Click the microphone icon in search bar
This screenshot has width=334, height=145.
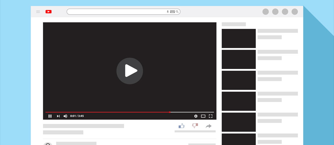tap(168, 12)
